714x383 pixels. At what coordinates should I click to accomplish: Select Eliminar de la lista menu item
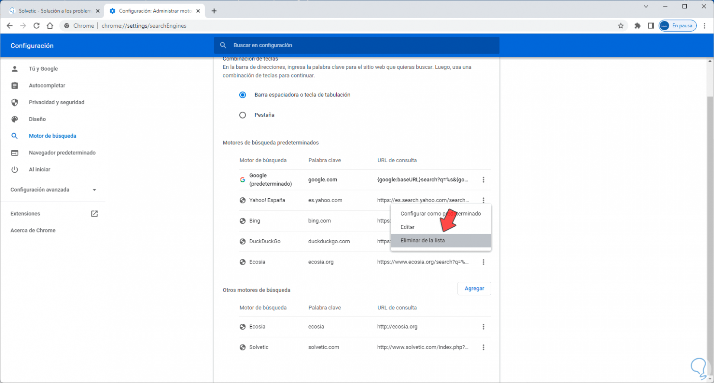click(x=441, y=240)
